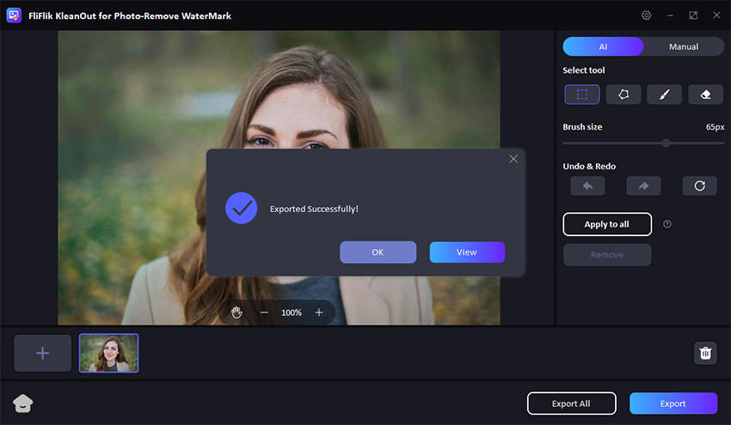Select the polygon lasso tool
Screen dimensions: 731x425
pos(623,94)
